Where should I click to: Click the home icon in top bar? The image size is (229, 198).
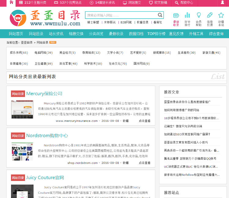point(11,2)
